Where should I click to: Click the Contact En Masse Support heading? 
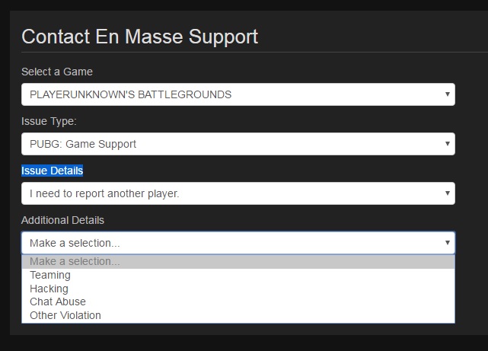[x=139, y=36]
